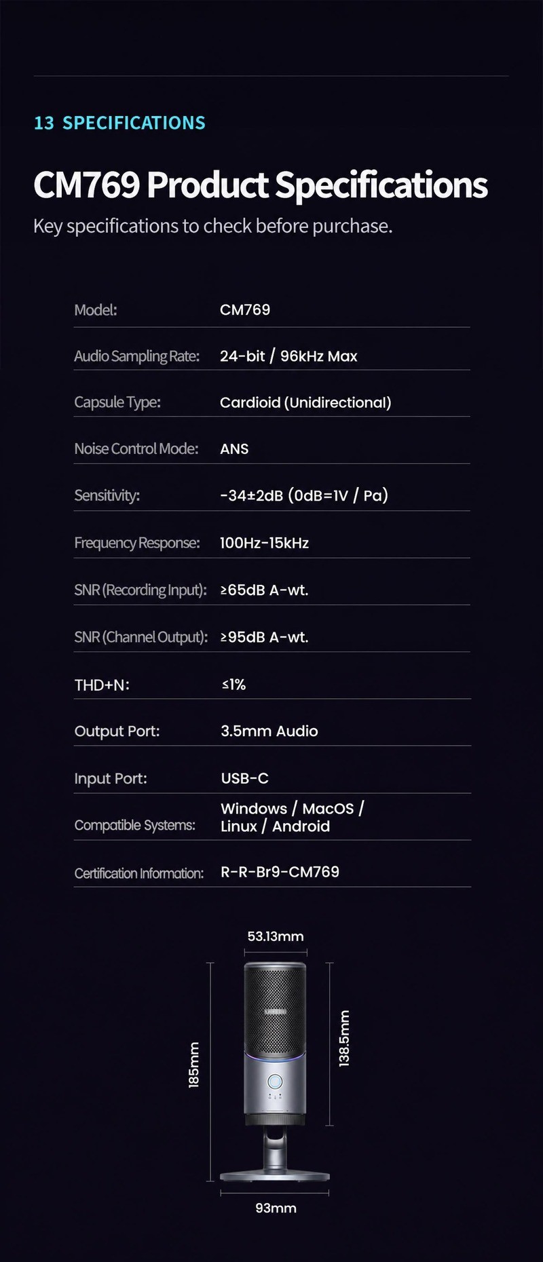The width and height of the screenshot is (543, 1262).
Task: Click the 3.5mm Audio output port value
Action: pos(269,731)
